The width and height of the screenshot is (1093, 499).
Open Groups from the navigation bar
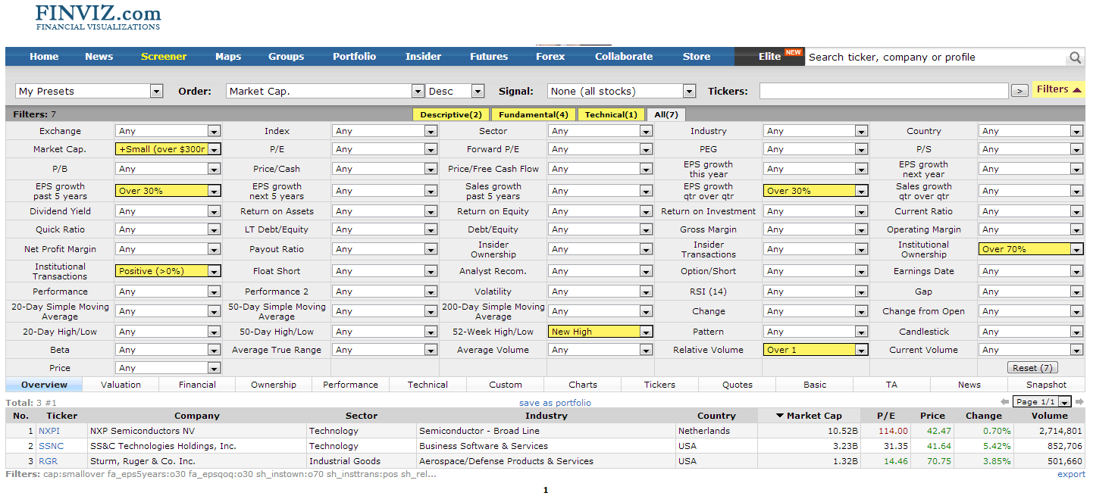pos(286,57)
